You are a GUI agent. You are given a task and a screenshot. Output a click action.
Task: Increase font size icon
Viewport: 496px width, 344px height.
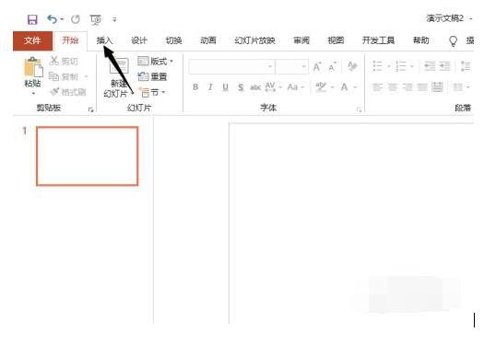click(x=317, y=66)
